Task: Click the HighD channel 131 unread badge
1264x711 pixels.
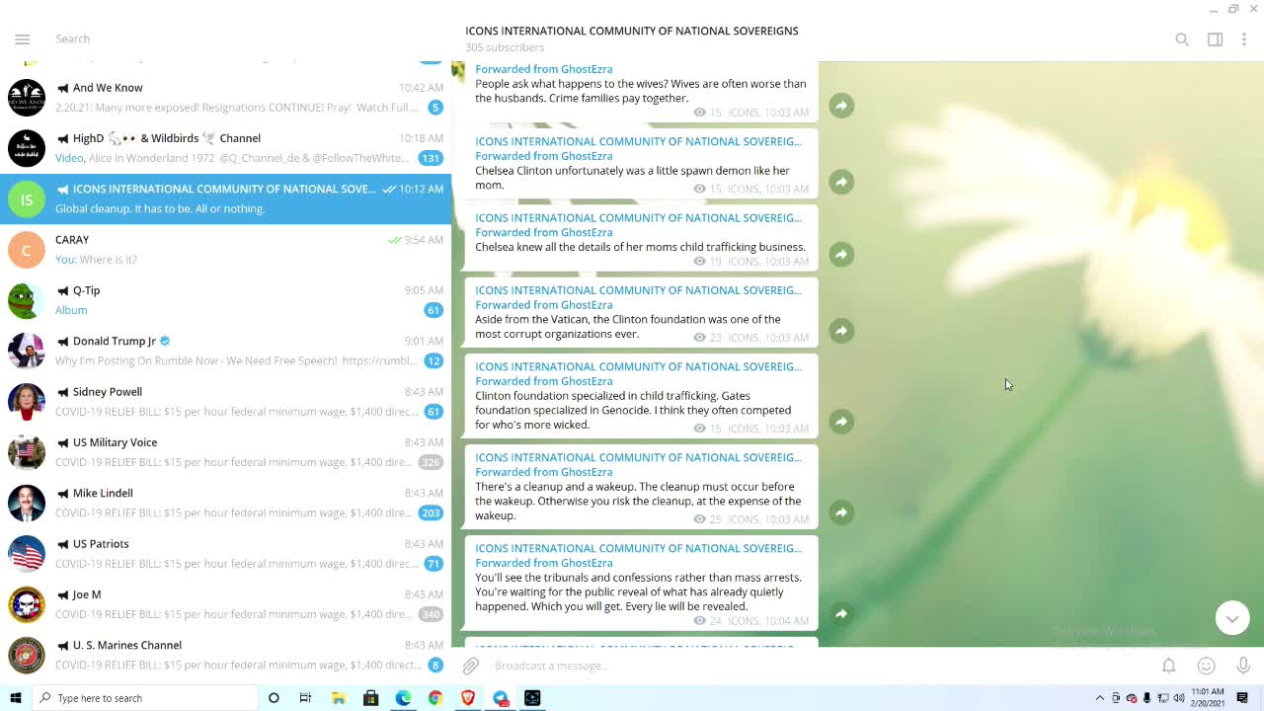Action: coord(431,158)
